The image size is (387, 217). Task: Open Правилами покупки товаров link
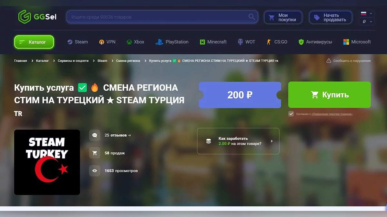point(332,114)
